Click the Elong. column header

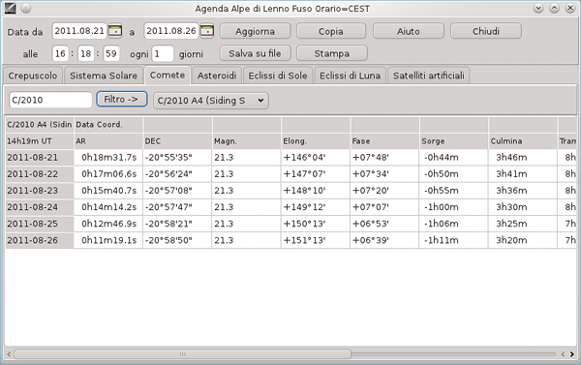(316, 141)
